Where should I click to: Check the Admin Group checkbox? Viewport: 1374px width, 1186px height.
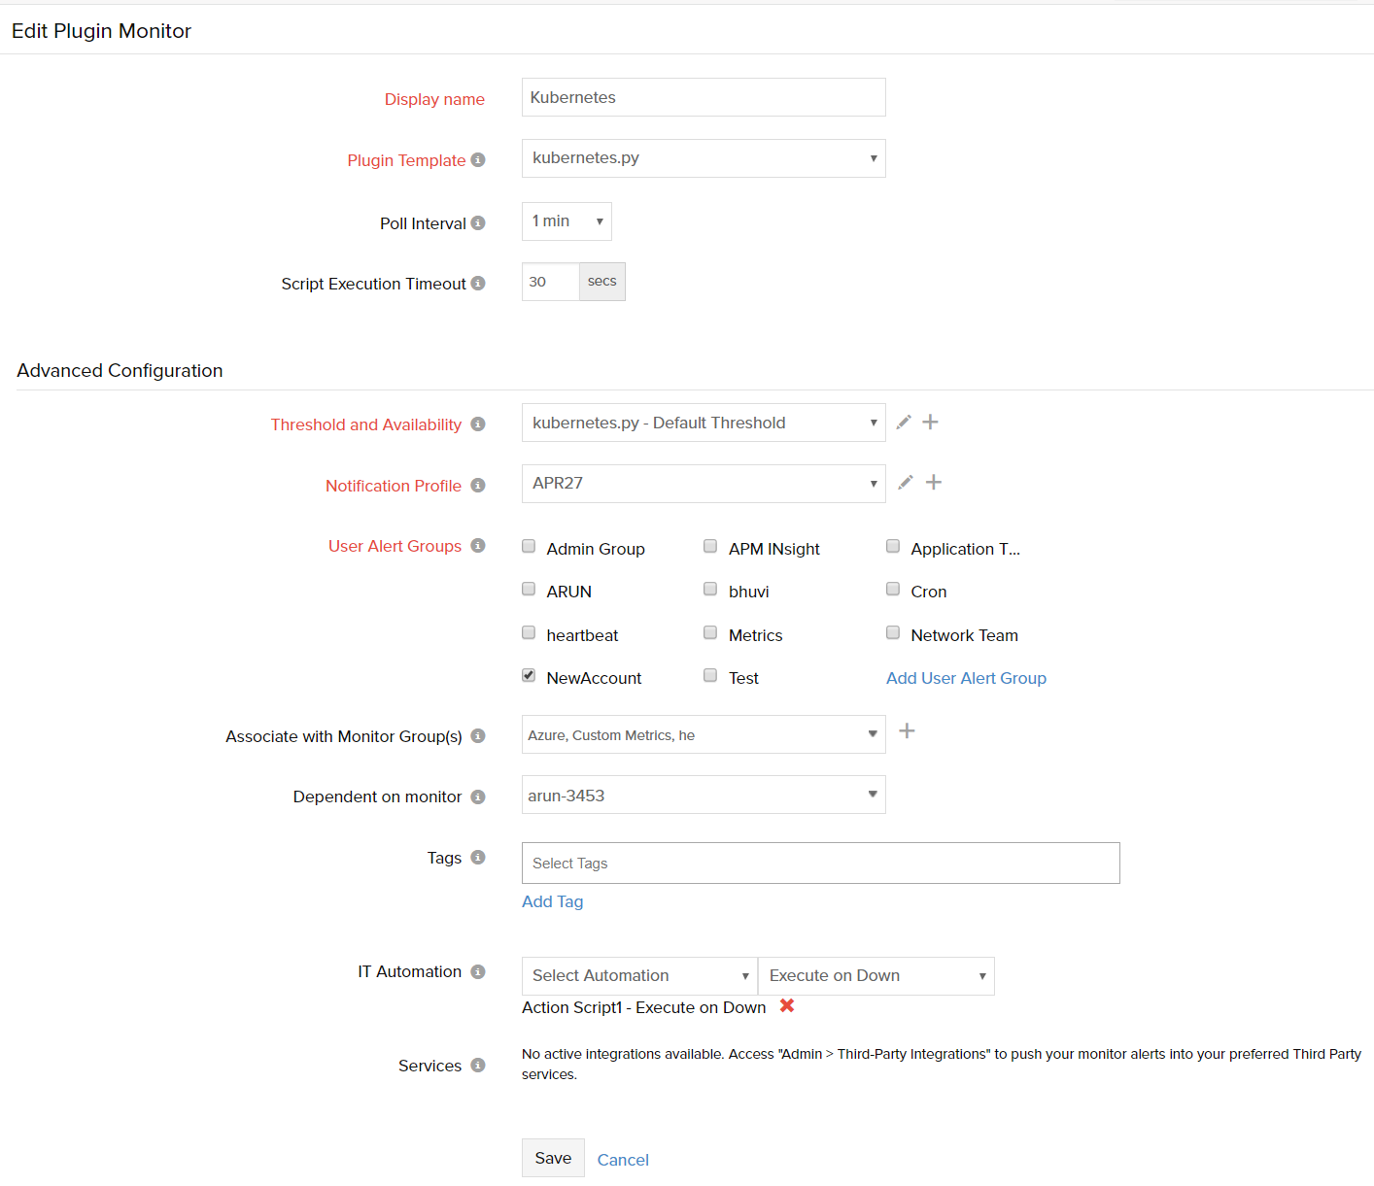click(x=529, y=546)
